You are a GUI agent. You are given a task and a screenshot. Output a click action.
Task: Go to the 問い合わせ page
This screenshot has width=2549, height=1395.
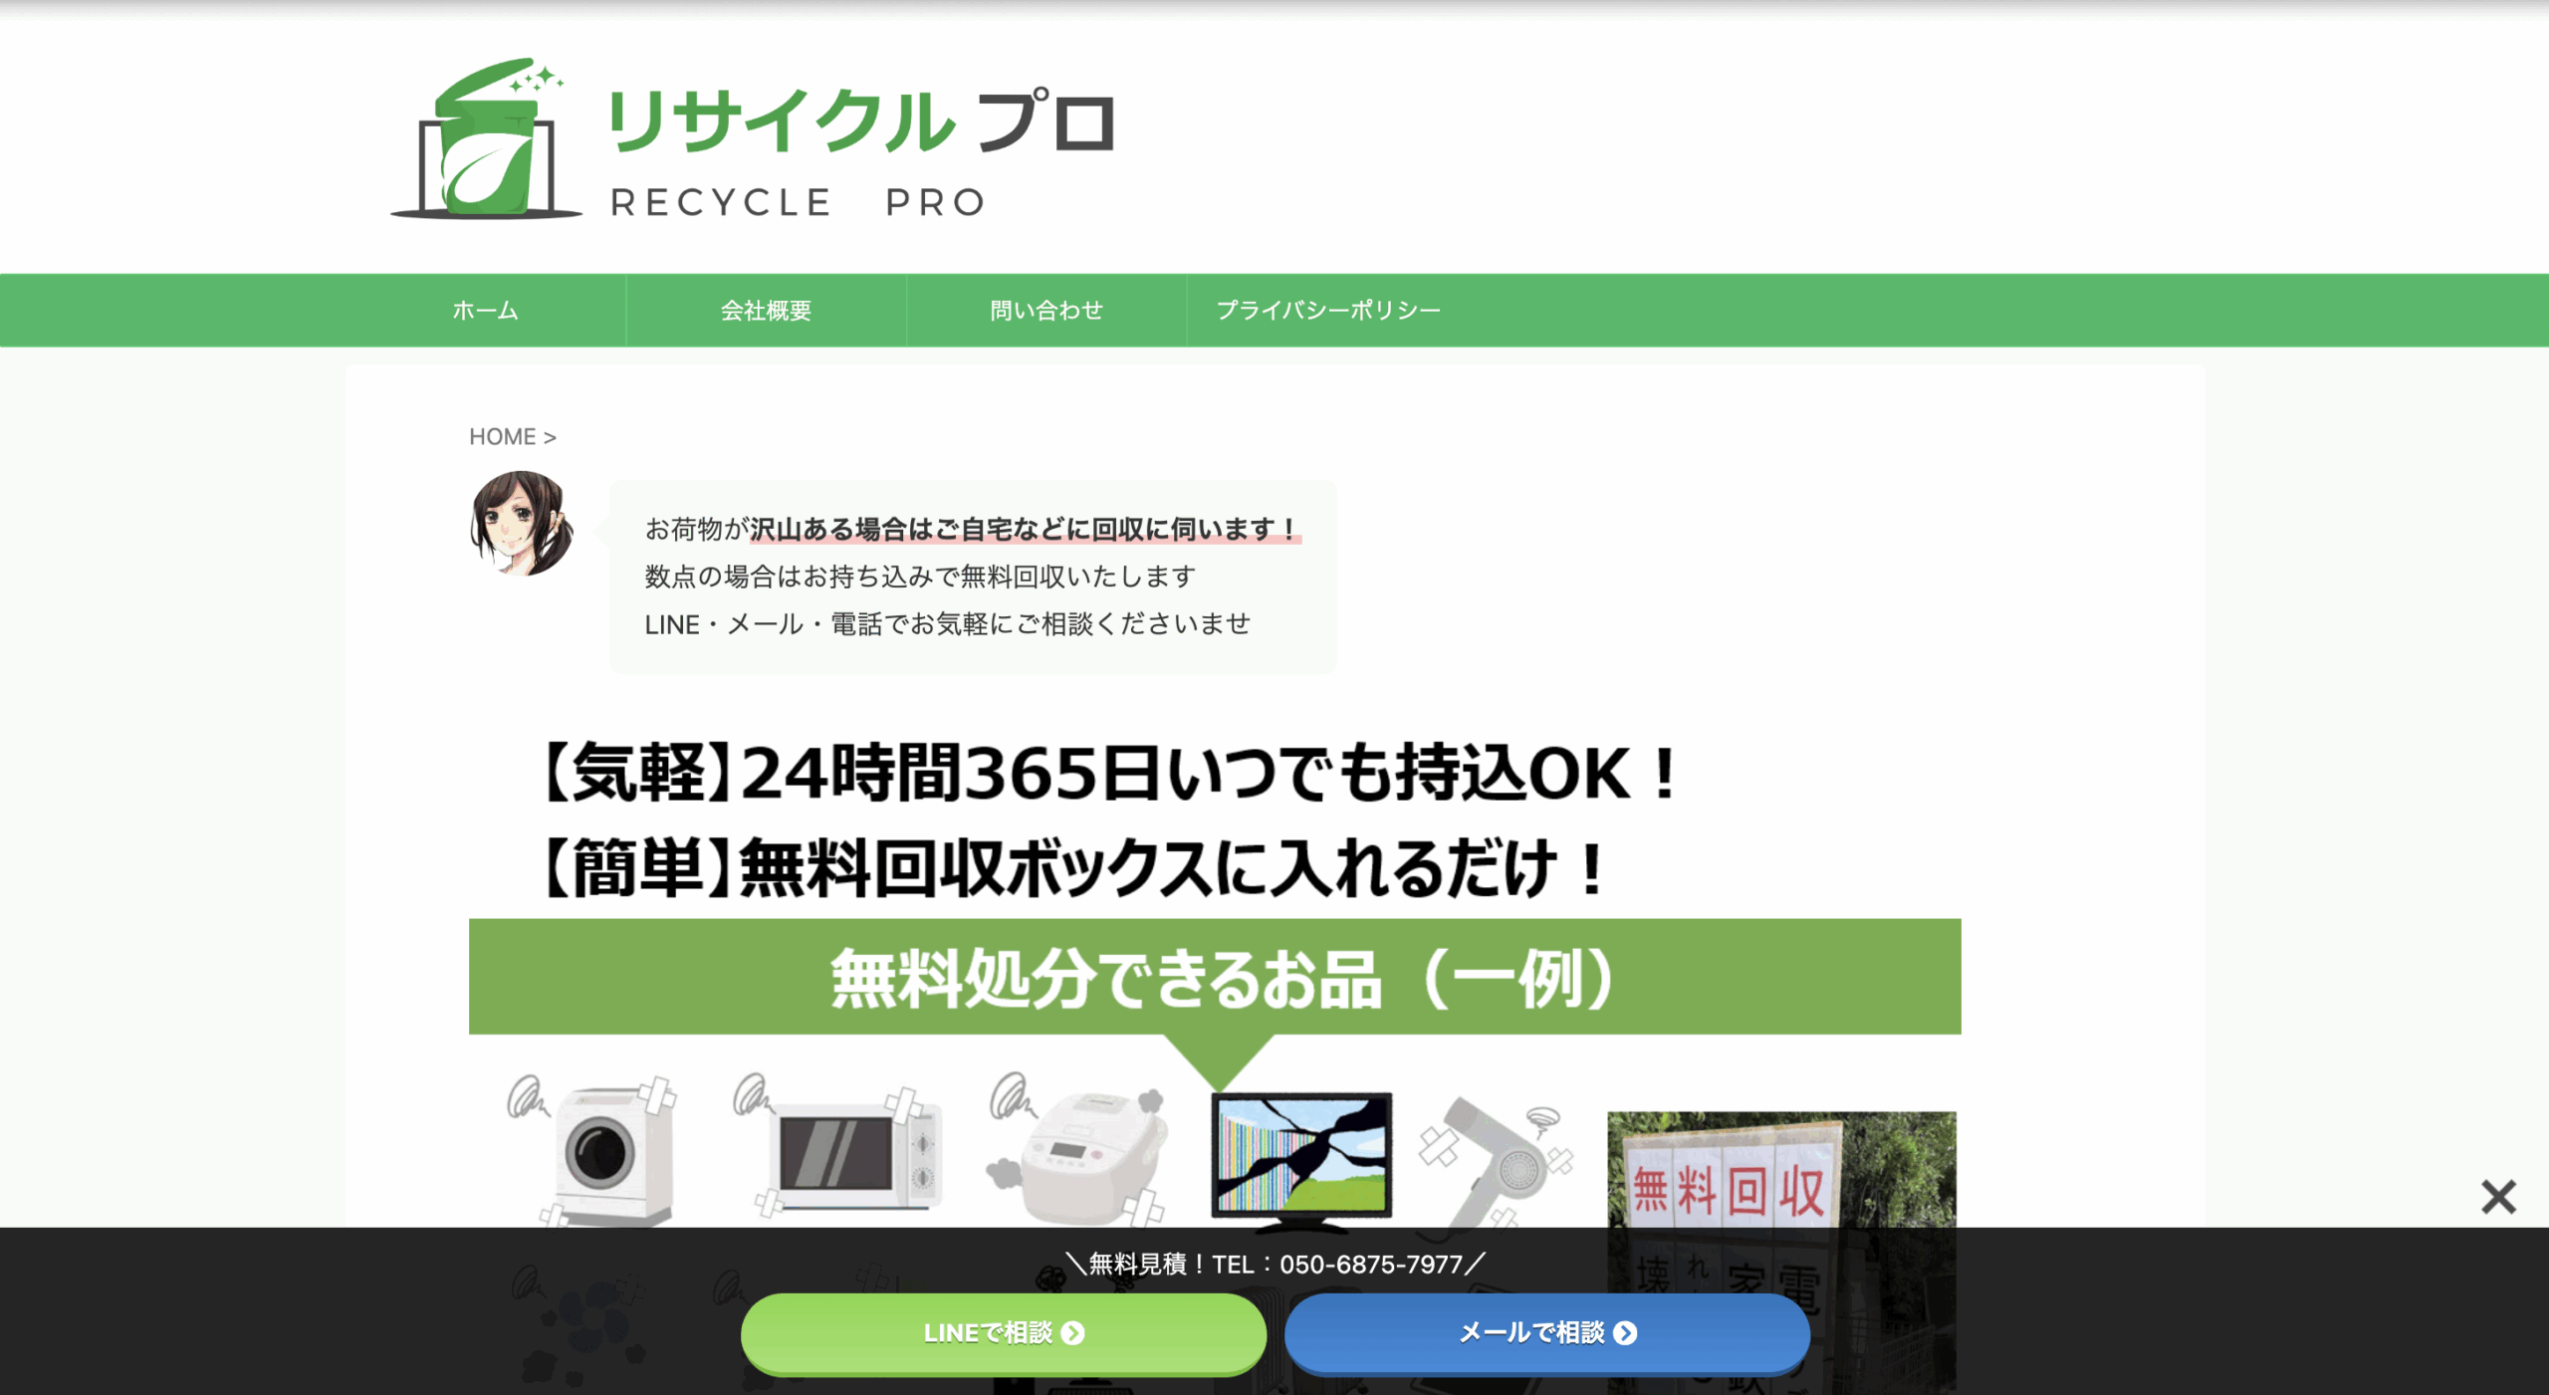[x=1045, y=311]
